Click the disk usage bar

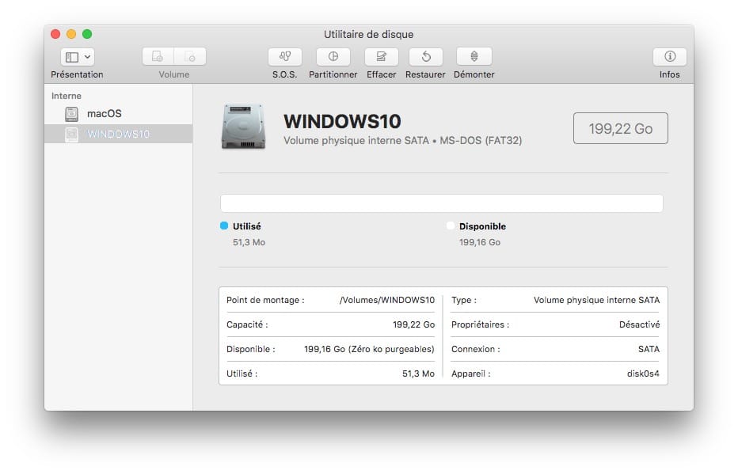[x=442, y=203]
